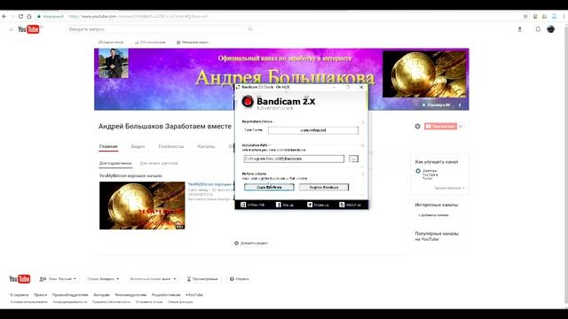Open the footer history hourglass button

(202, 279)
